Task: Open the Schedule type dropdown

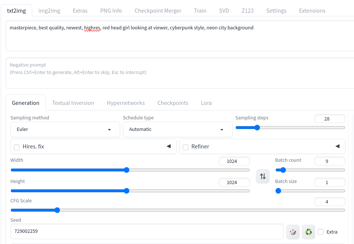Action: point(178,129)
